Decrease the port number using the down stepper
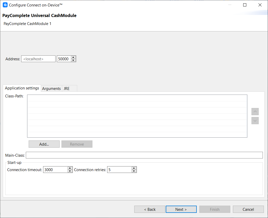Viewport: 268px width, 218px height. click(73, 60)
